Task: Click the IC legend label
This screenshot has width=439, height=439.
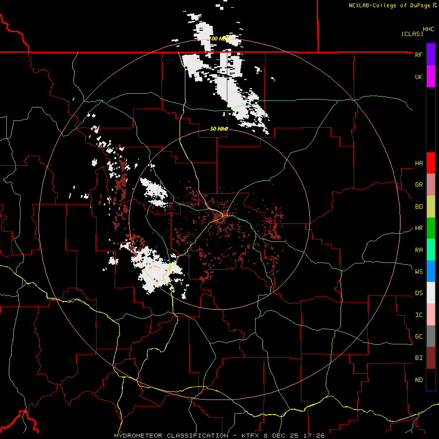Action: (419, 315)
